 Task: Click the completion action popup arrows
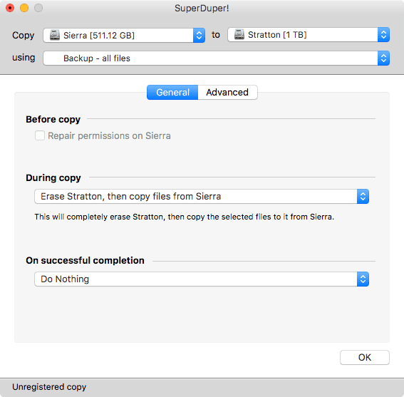pyautogui.click(x=363, y=279)
